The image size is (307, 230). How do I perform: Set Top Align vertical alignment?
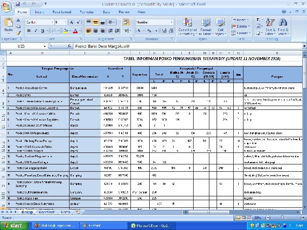(x=89, y=22)
